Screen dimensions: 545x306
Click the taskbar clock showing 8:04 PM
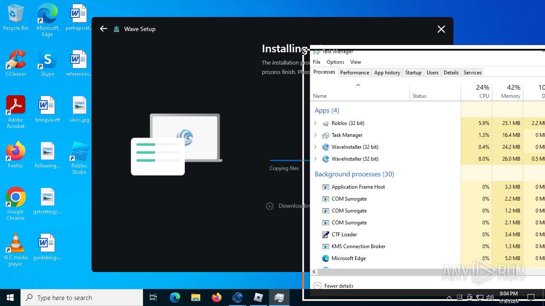[508, 297]
